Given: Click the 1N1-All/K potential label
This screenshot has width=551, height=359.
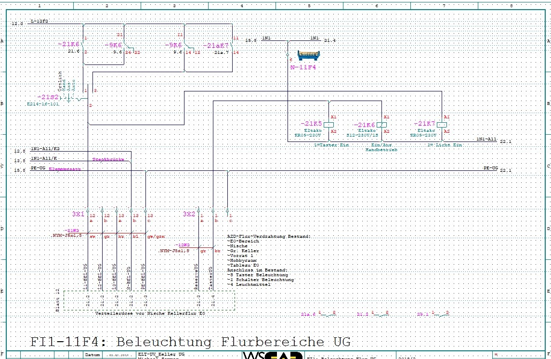Looking at the screenshot, I should pyautogui.click(x=43, y=158).
